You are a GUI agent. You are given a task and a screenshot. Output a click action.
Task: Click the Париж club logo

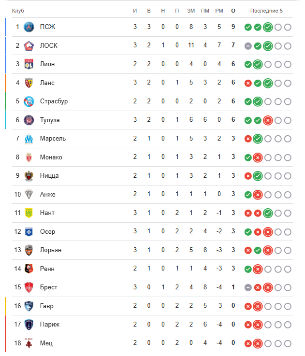[29, 325]
